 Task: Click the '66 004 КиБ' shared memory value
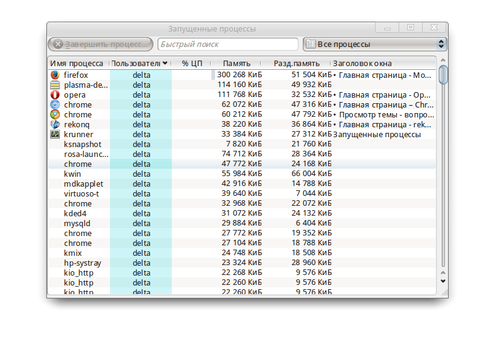[311, 174]
